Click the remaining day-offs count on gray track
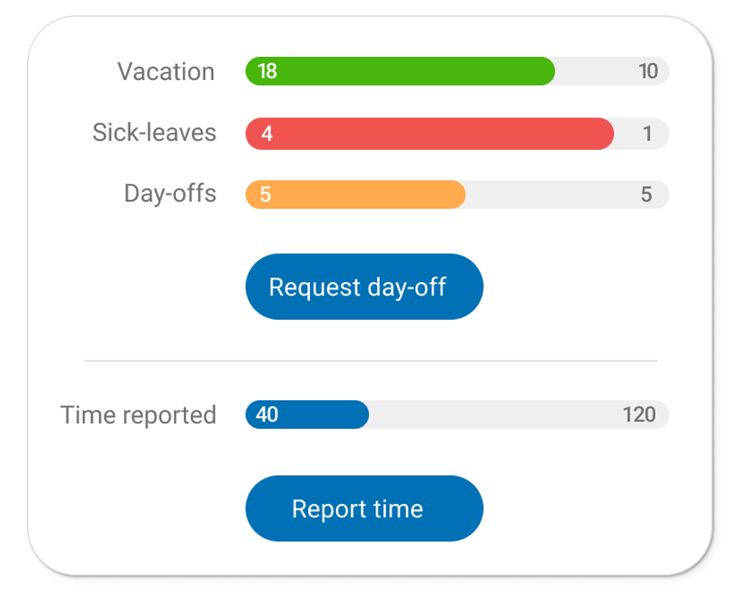The height and width of the screenshot is (607, 747). (646, 195)
